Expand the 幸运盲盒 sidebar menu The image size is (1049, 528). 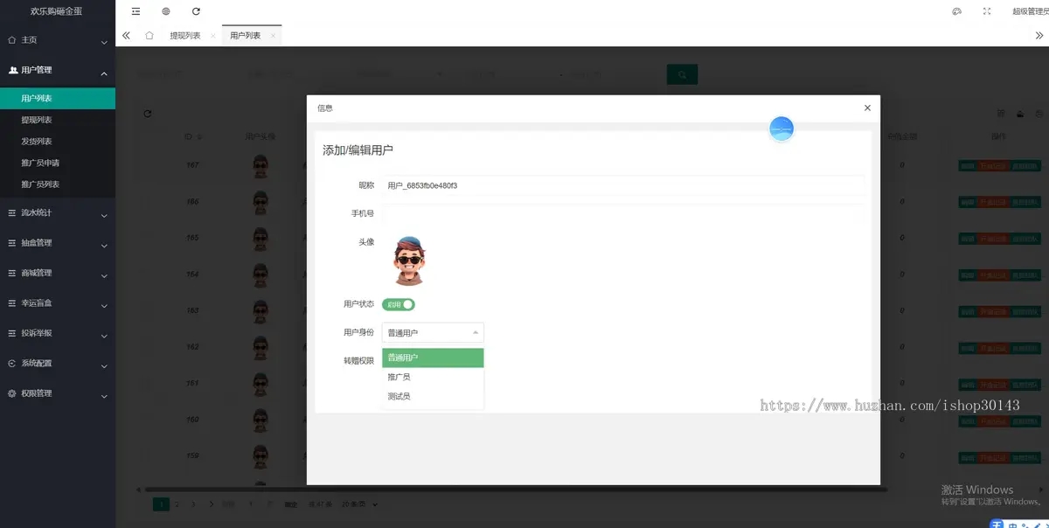click(x=58, y=302)
